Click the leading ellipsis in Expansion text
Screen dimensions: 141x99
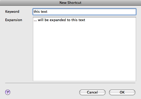point(35,21)
